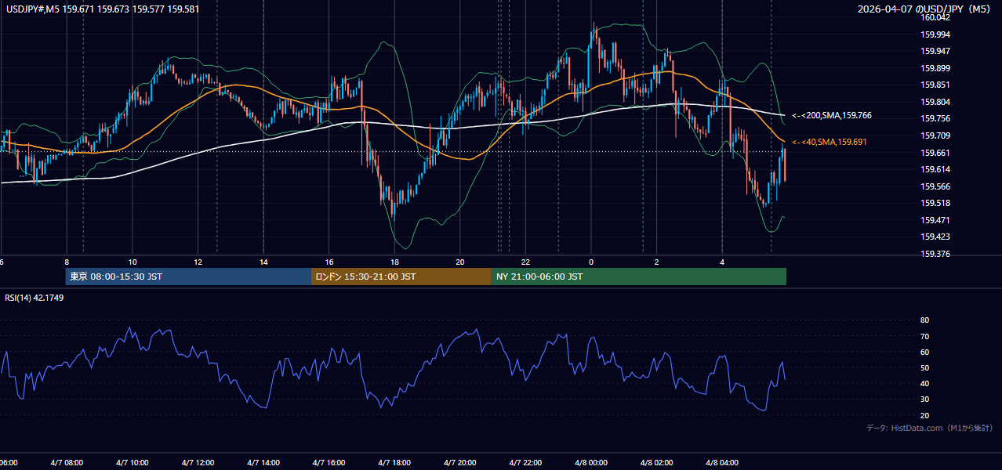Click price axis value 159.471

pyautogui.click(x=936, y=220)
